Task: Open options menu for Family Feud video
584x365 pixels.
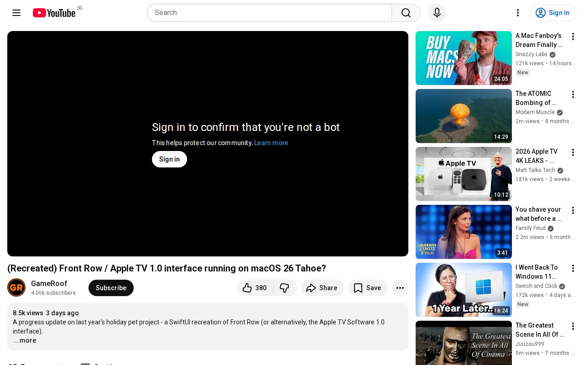Action: tap(573, 210)
